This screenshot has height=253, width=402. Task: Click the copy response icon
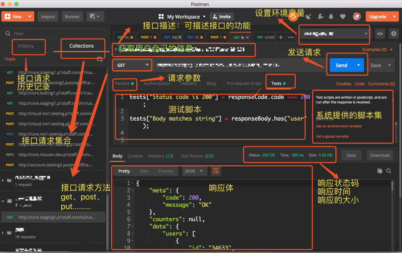click(380, 171)
